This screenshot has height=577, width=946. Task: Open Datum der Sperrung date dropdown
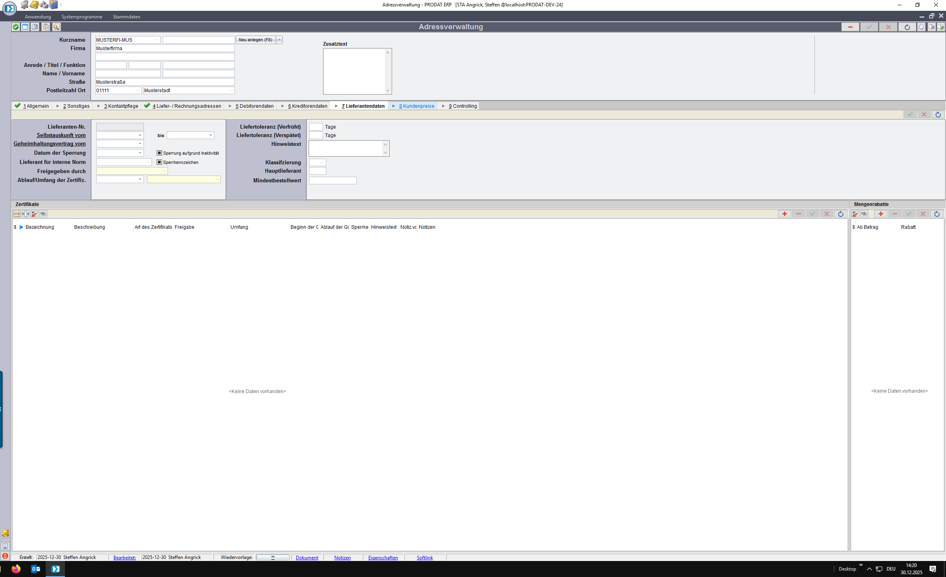(x=140, y=153)
